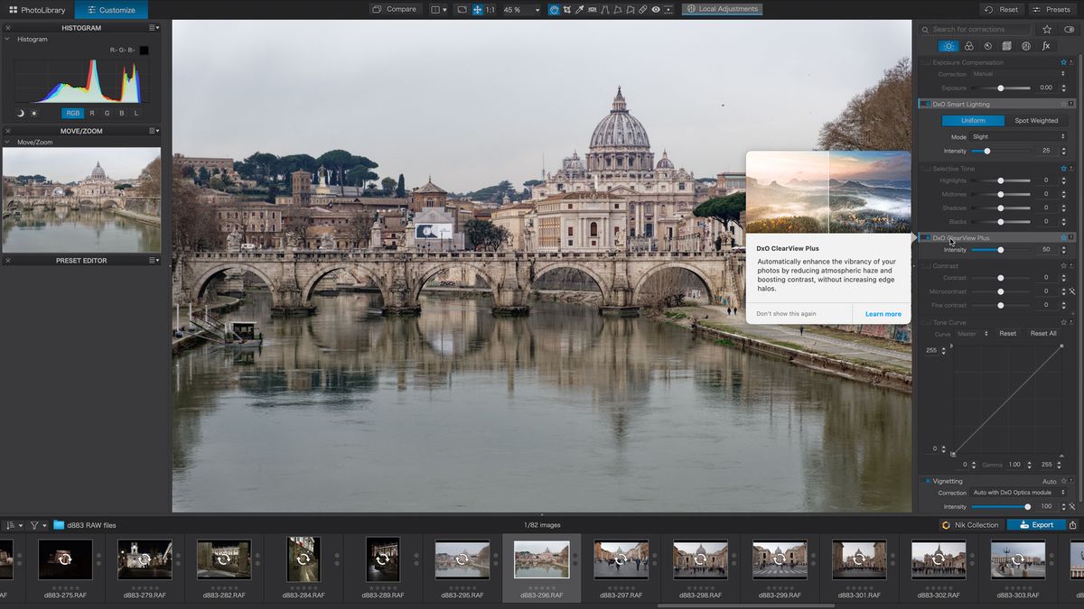Click Learn more in ClearView tooltip
The height and width of the screenshot is (609, 1084).
[x=883, y=314]
